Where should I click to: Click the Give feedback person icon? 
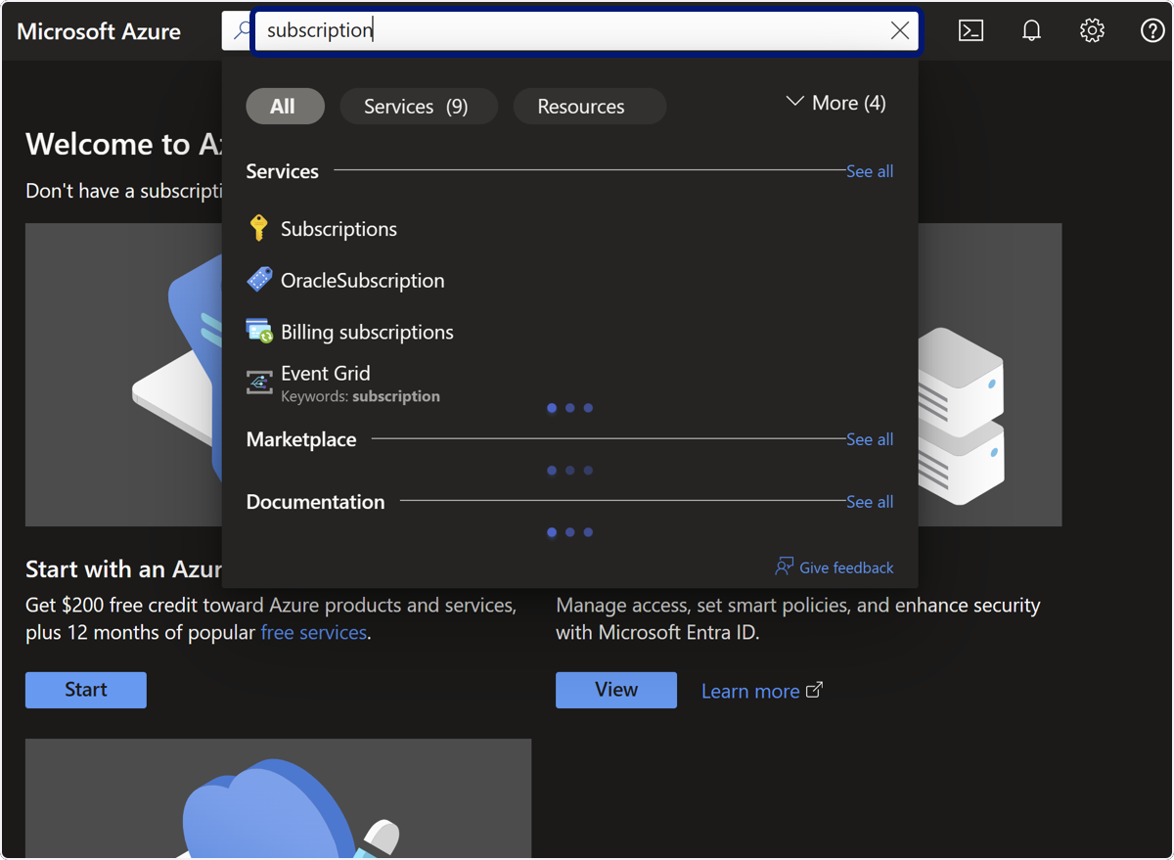point(784,566)
